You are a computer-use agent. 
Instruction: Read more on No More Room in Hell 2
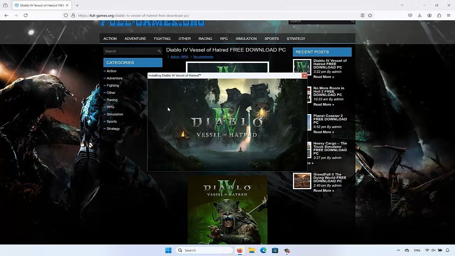click(x=323, y=105)
